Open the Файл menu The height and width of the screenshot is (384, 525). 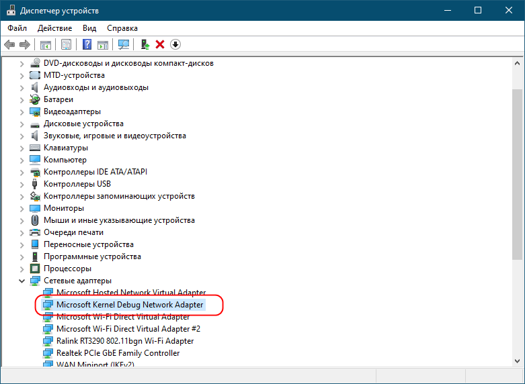click(x=17, y=28)
